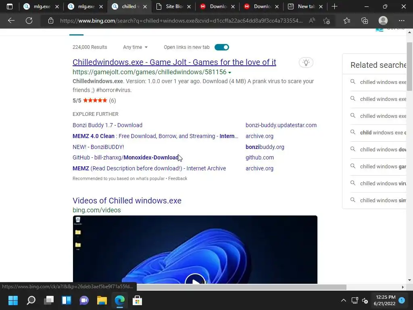Open the tab actions menu icon
Screen dimensions: 413x310
point(10,6)
